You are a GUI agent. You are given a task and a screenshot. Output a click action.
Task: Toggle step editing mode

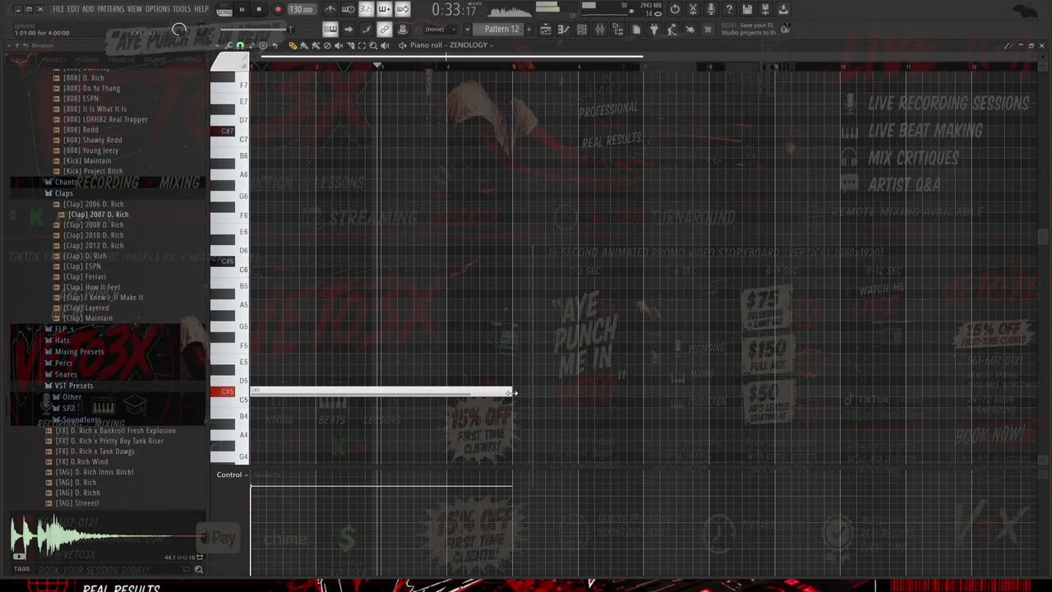coord(367,30)
